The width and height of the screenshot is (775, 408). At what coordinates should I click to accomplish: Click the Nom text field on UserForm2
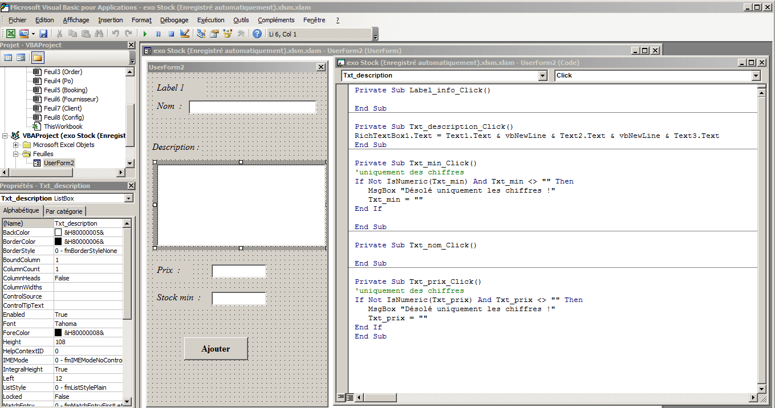(252, 107)
